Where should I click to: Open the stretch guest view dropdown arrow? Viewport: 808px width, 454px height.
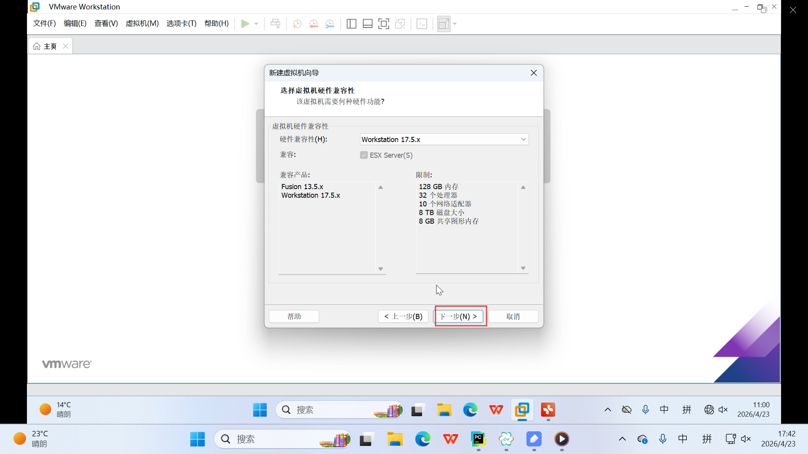tap(455, 24)
